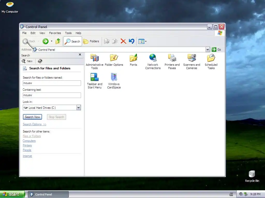Click the Files or Folders link
Image resolution: width=265 pixels, height=198 pixels.
click(32, 136)
